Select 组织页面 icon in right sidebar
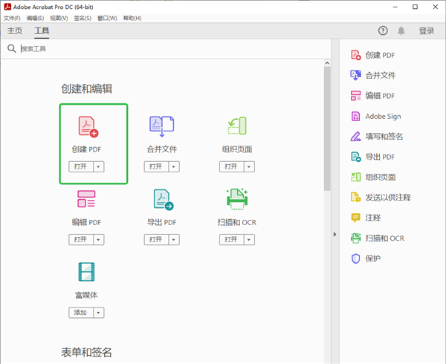 [355, 177]
